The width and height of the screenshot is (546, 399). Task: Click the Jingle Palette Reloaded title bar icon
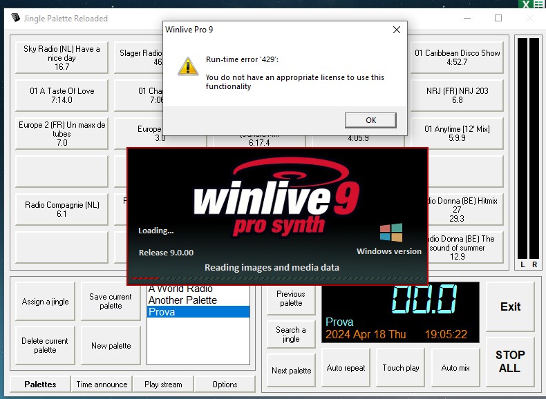click(15, 18)
